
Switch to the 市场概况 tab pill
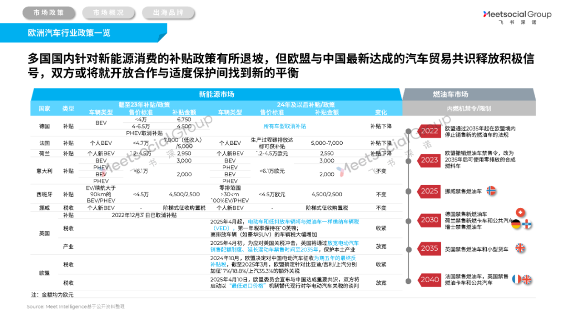coord(108,13)
